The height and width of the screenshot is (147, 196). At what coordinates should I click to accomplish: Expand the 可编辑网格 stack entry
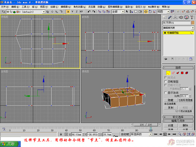(165, 33)
